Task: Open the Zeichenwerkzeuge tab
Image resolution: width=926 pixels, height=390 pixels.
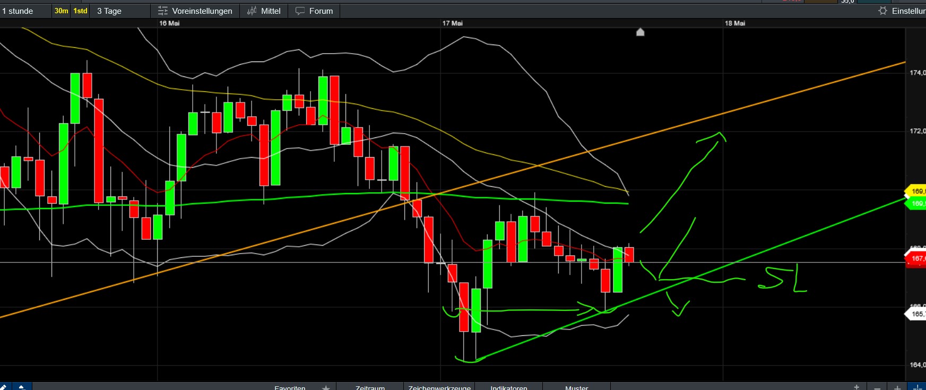Action: 439,388
